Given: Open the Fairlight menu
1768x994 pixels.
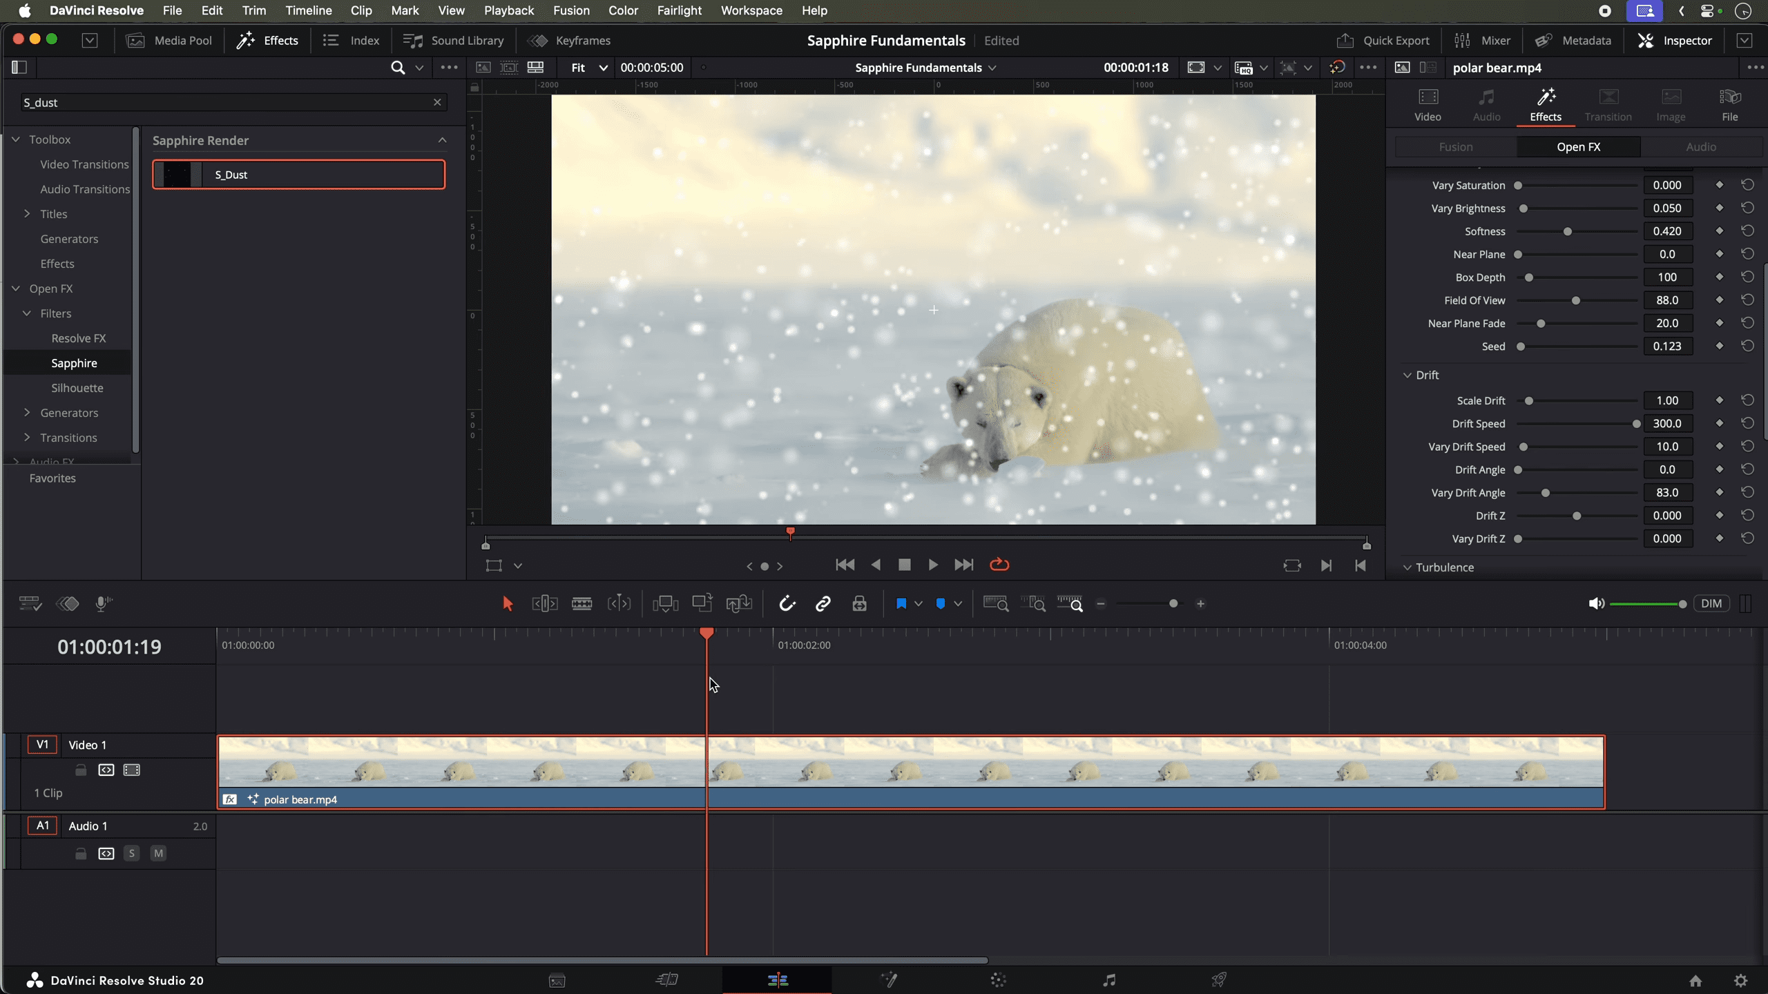Looking at the screenshot, I should 679,10.
